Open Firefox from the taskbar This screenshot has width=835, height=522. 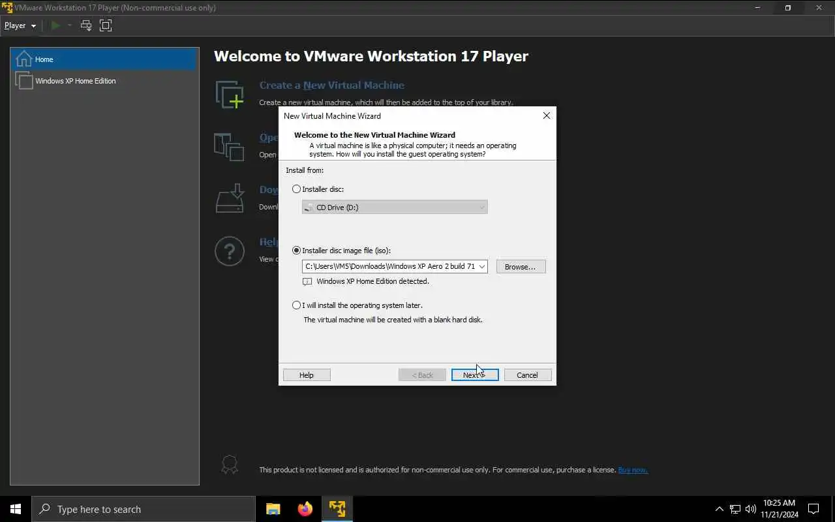305,509
